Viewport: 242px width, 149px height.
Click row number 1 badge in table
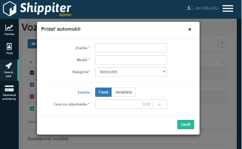tap(32, 73)
